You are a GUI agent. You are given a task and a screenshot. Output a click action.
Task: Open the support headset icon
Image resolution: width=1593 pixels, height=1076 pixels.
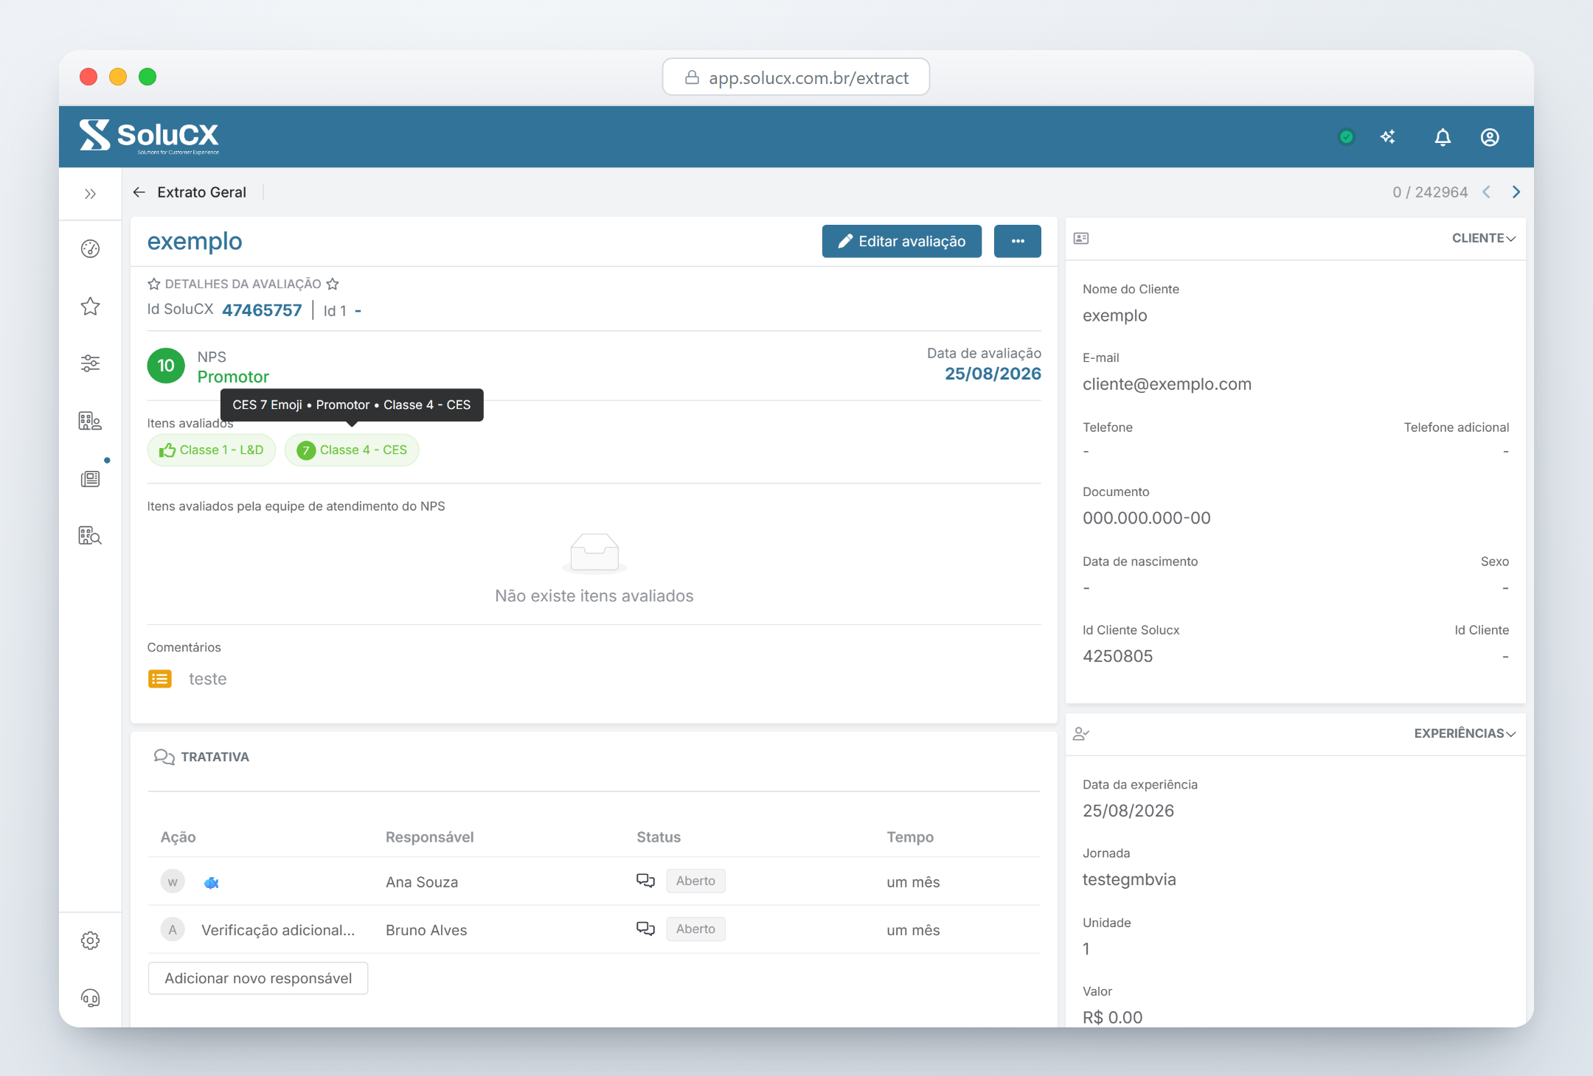[90, 998]
